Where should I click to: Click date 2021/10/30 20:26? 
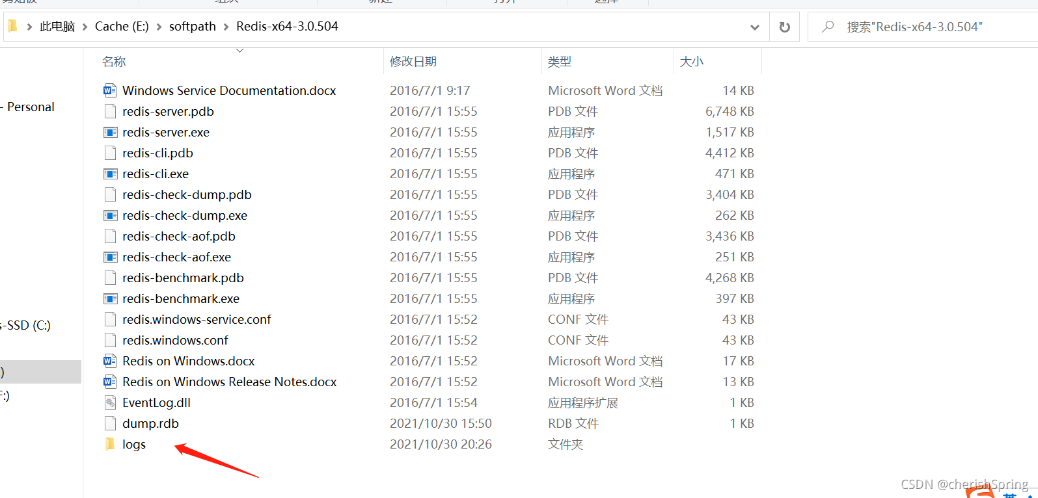[441, 444]
